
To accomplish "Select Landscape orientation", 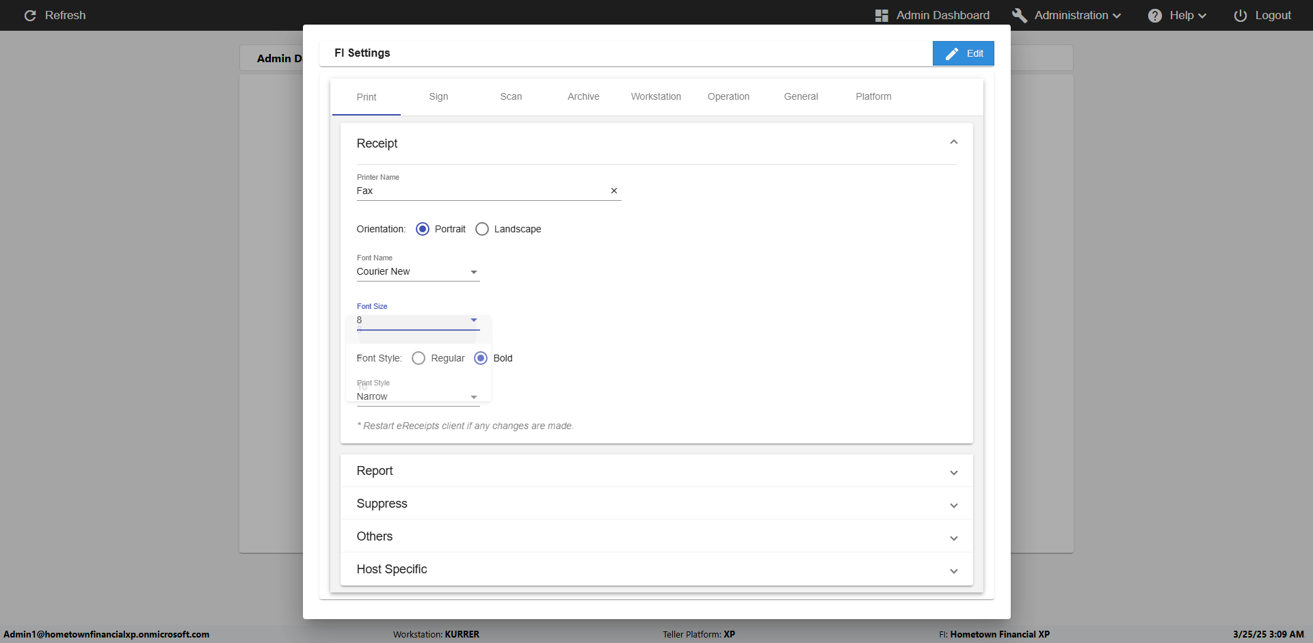I will 482,229.
